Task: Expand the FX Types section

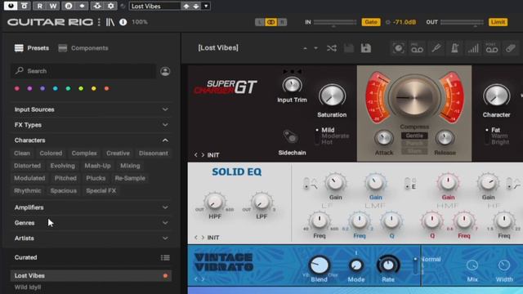Action: 91,125
